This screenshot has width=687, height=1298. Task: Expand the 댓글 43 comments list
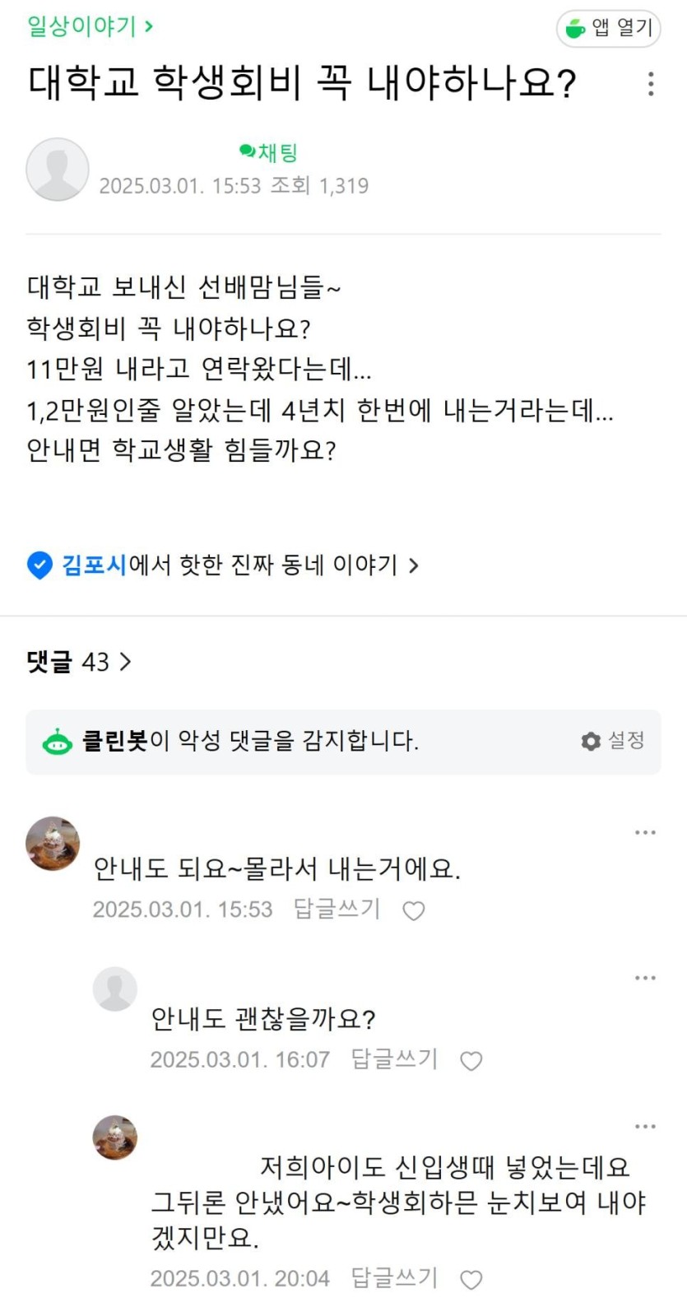click(x=79, y=662)
